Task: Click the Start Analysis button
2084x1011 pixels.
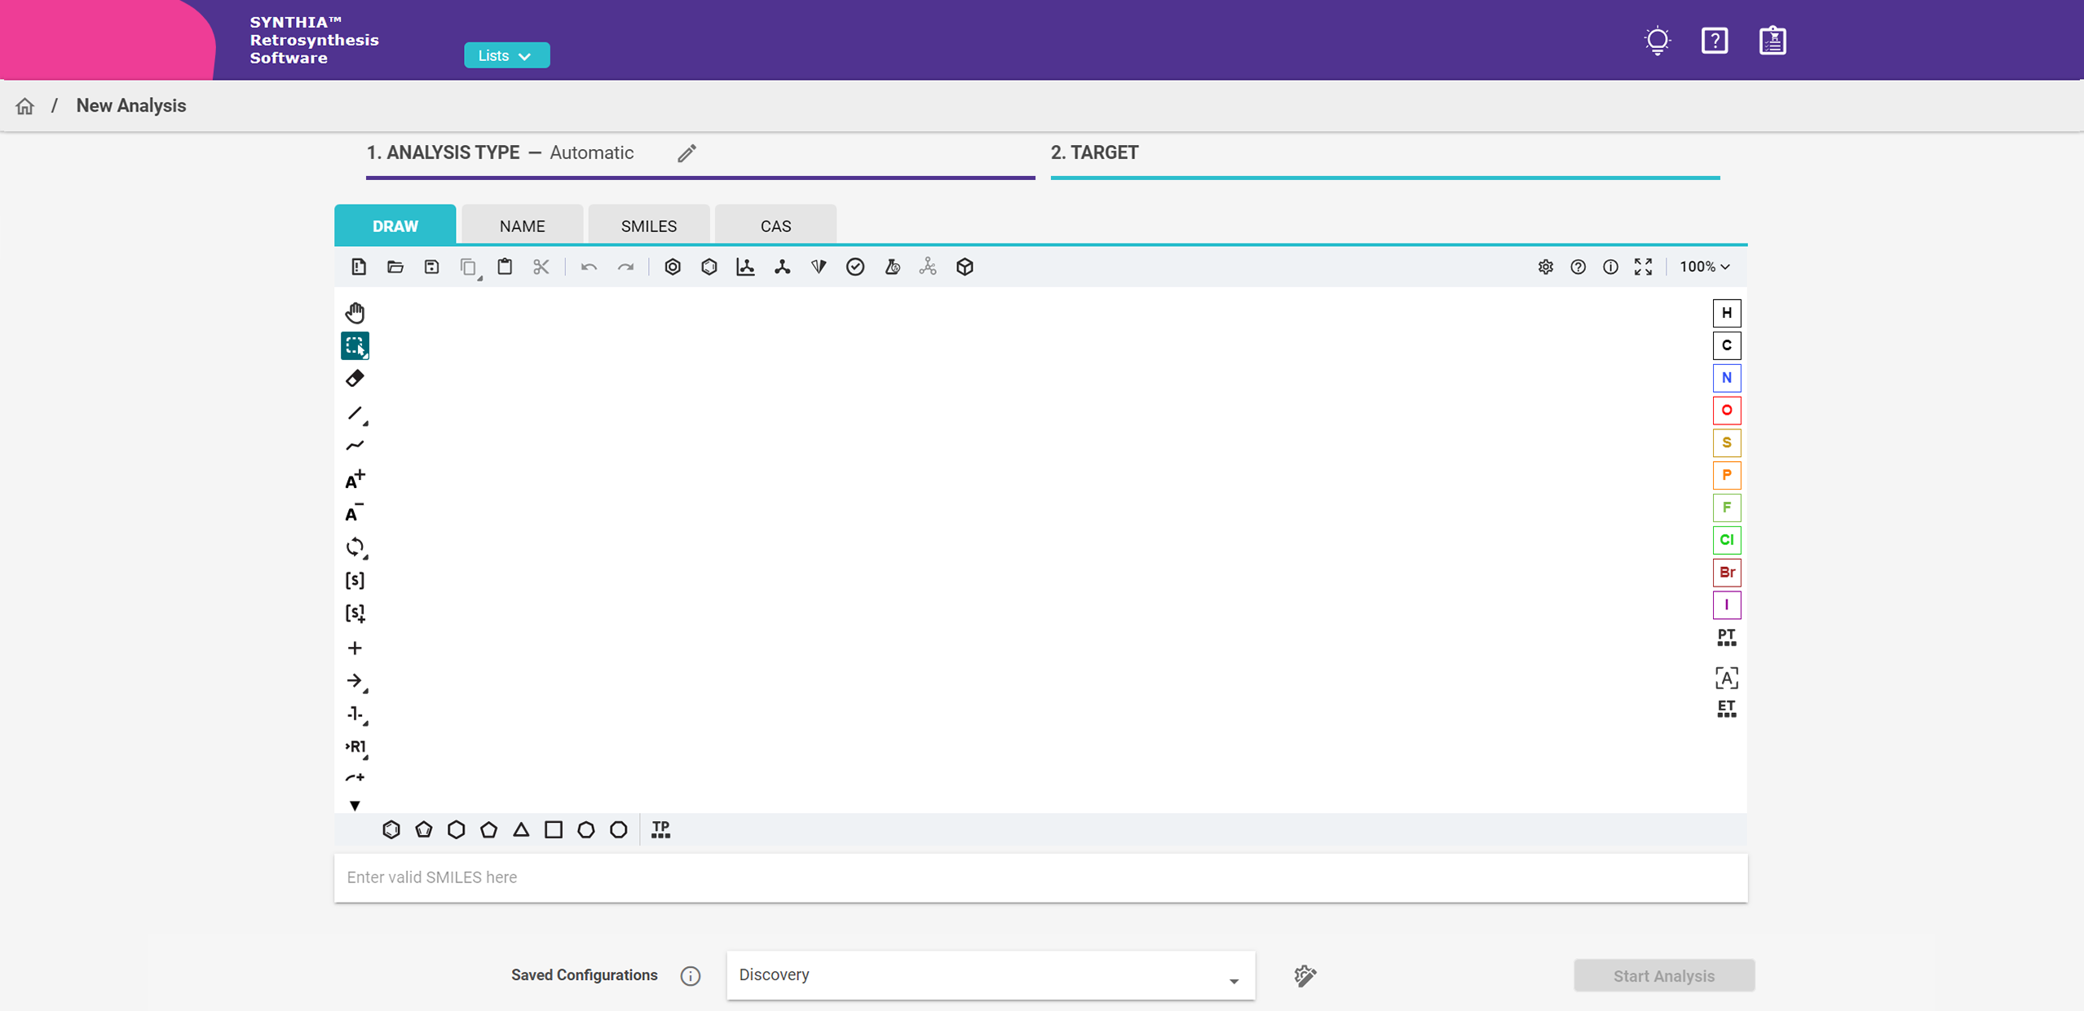Action: (1663, 976)
